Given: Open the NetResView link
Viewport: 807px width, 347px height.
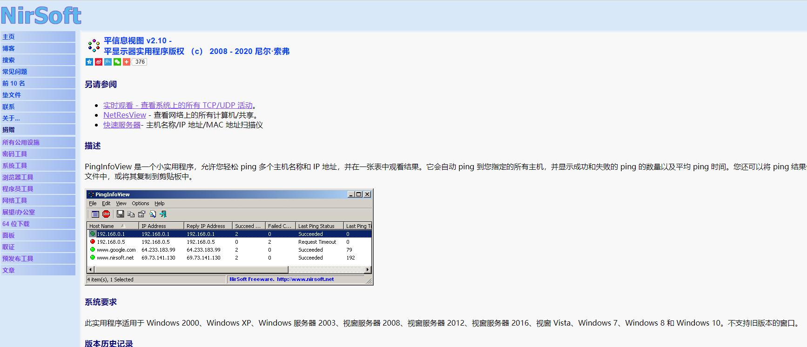Looking at the screenshot, I should pos(125,115).
